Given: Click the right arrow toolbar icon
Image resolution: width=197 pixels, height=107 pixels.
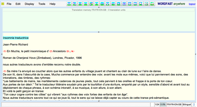Looking at the screenshot, I should [113, 4].
